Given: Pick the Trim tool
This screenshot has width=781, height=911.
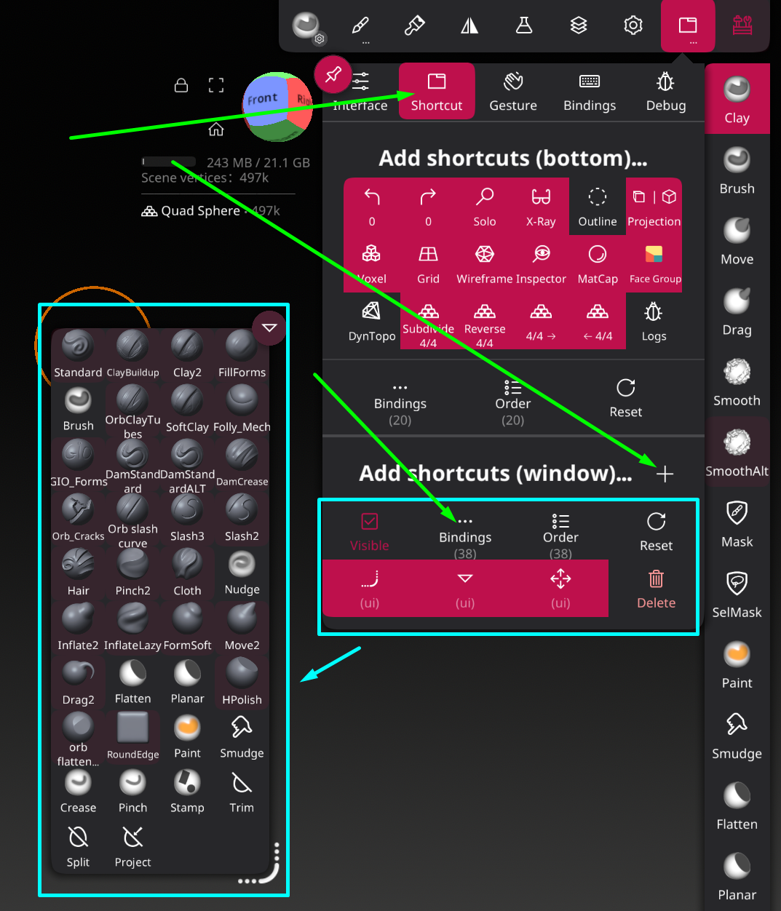Looking at the screenshot, I should [242, 792].
